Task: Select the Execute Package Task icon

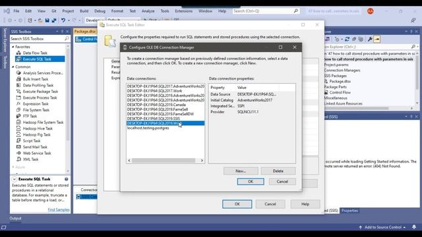Action: [x=18, y=92]
